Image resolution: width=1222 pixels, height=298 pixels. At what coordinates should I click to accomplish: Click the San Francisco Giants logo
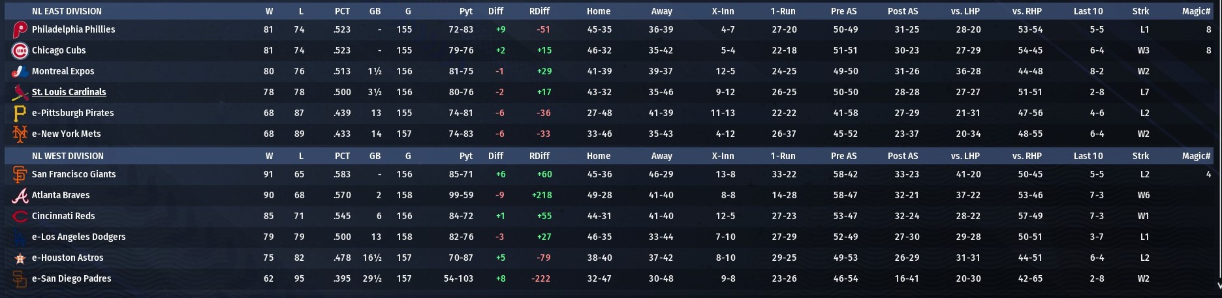20,175
